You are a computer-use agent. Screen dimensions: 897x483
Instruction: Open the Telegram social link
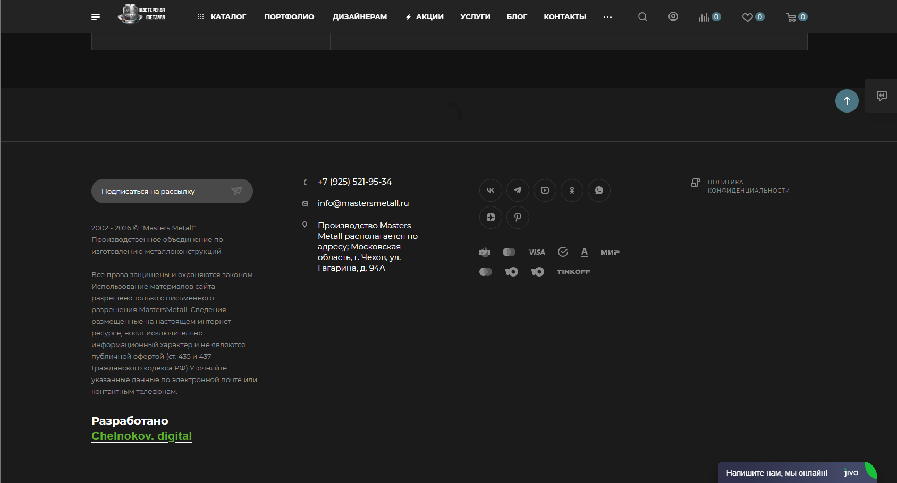coord(518,190)
